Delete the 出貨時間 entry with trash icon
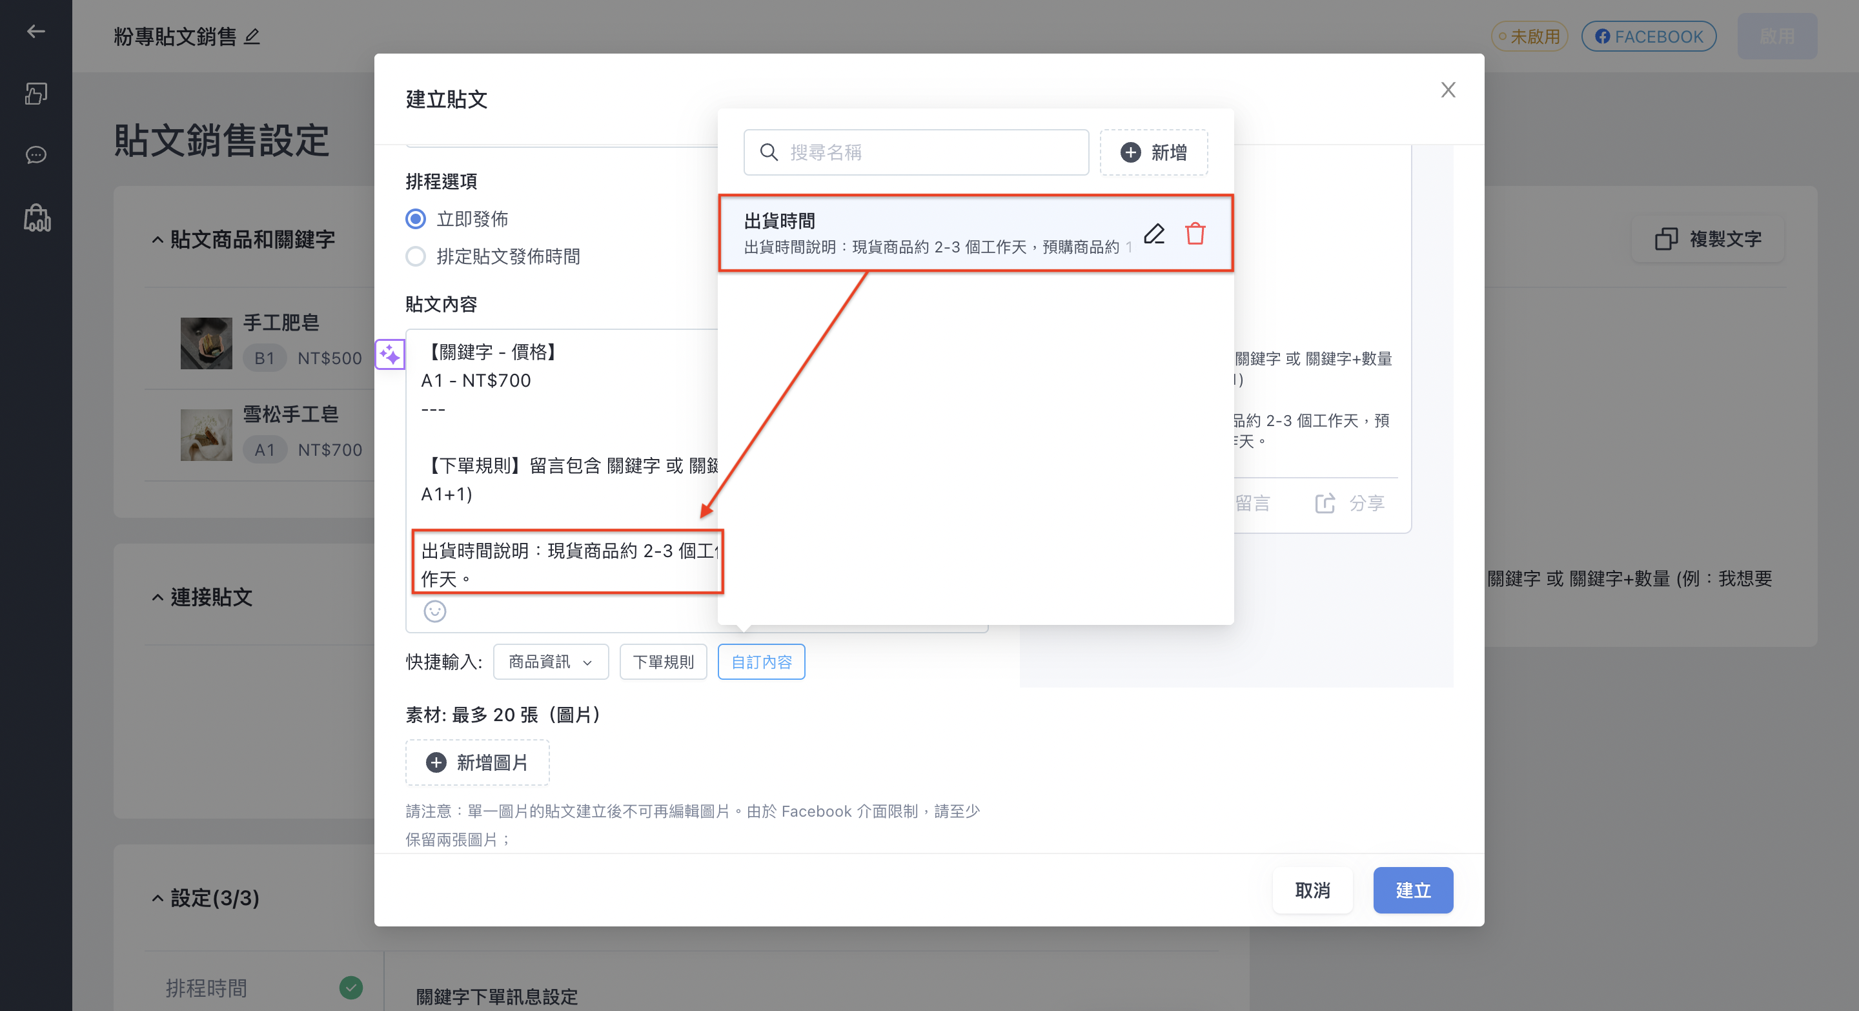This screenshot has width=1859, height=1011. tap(1195, 233)
